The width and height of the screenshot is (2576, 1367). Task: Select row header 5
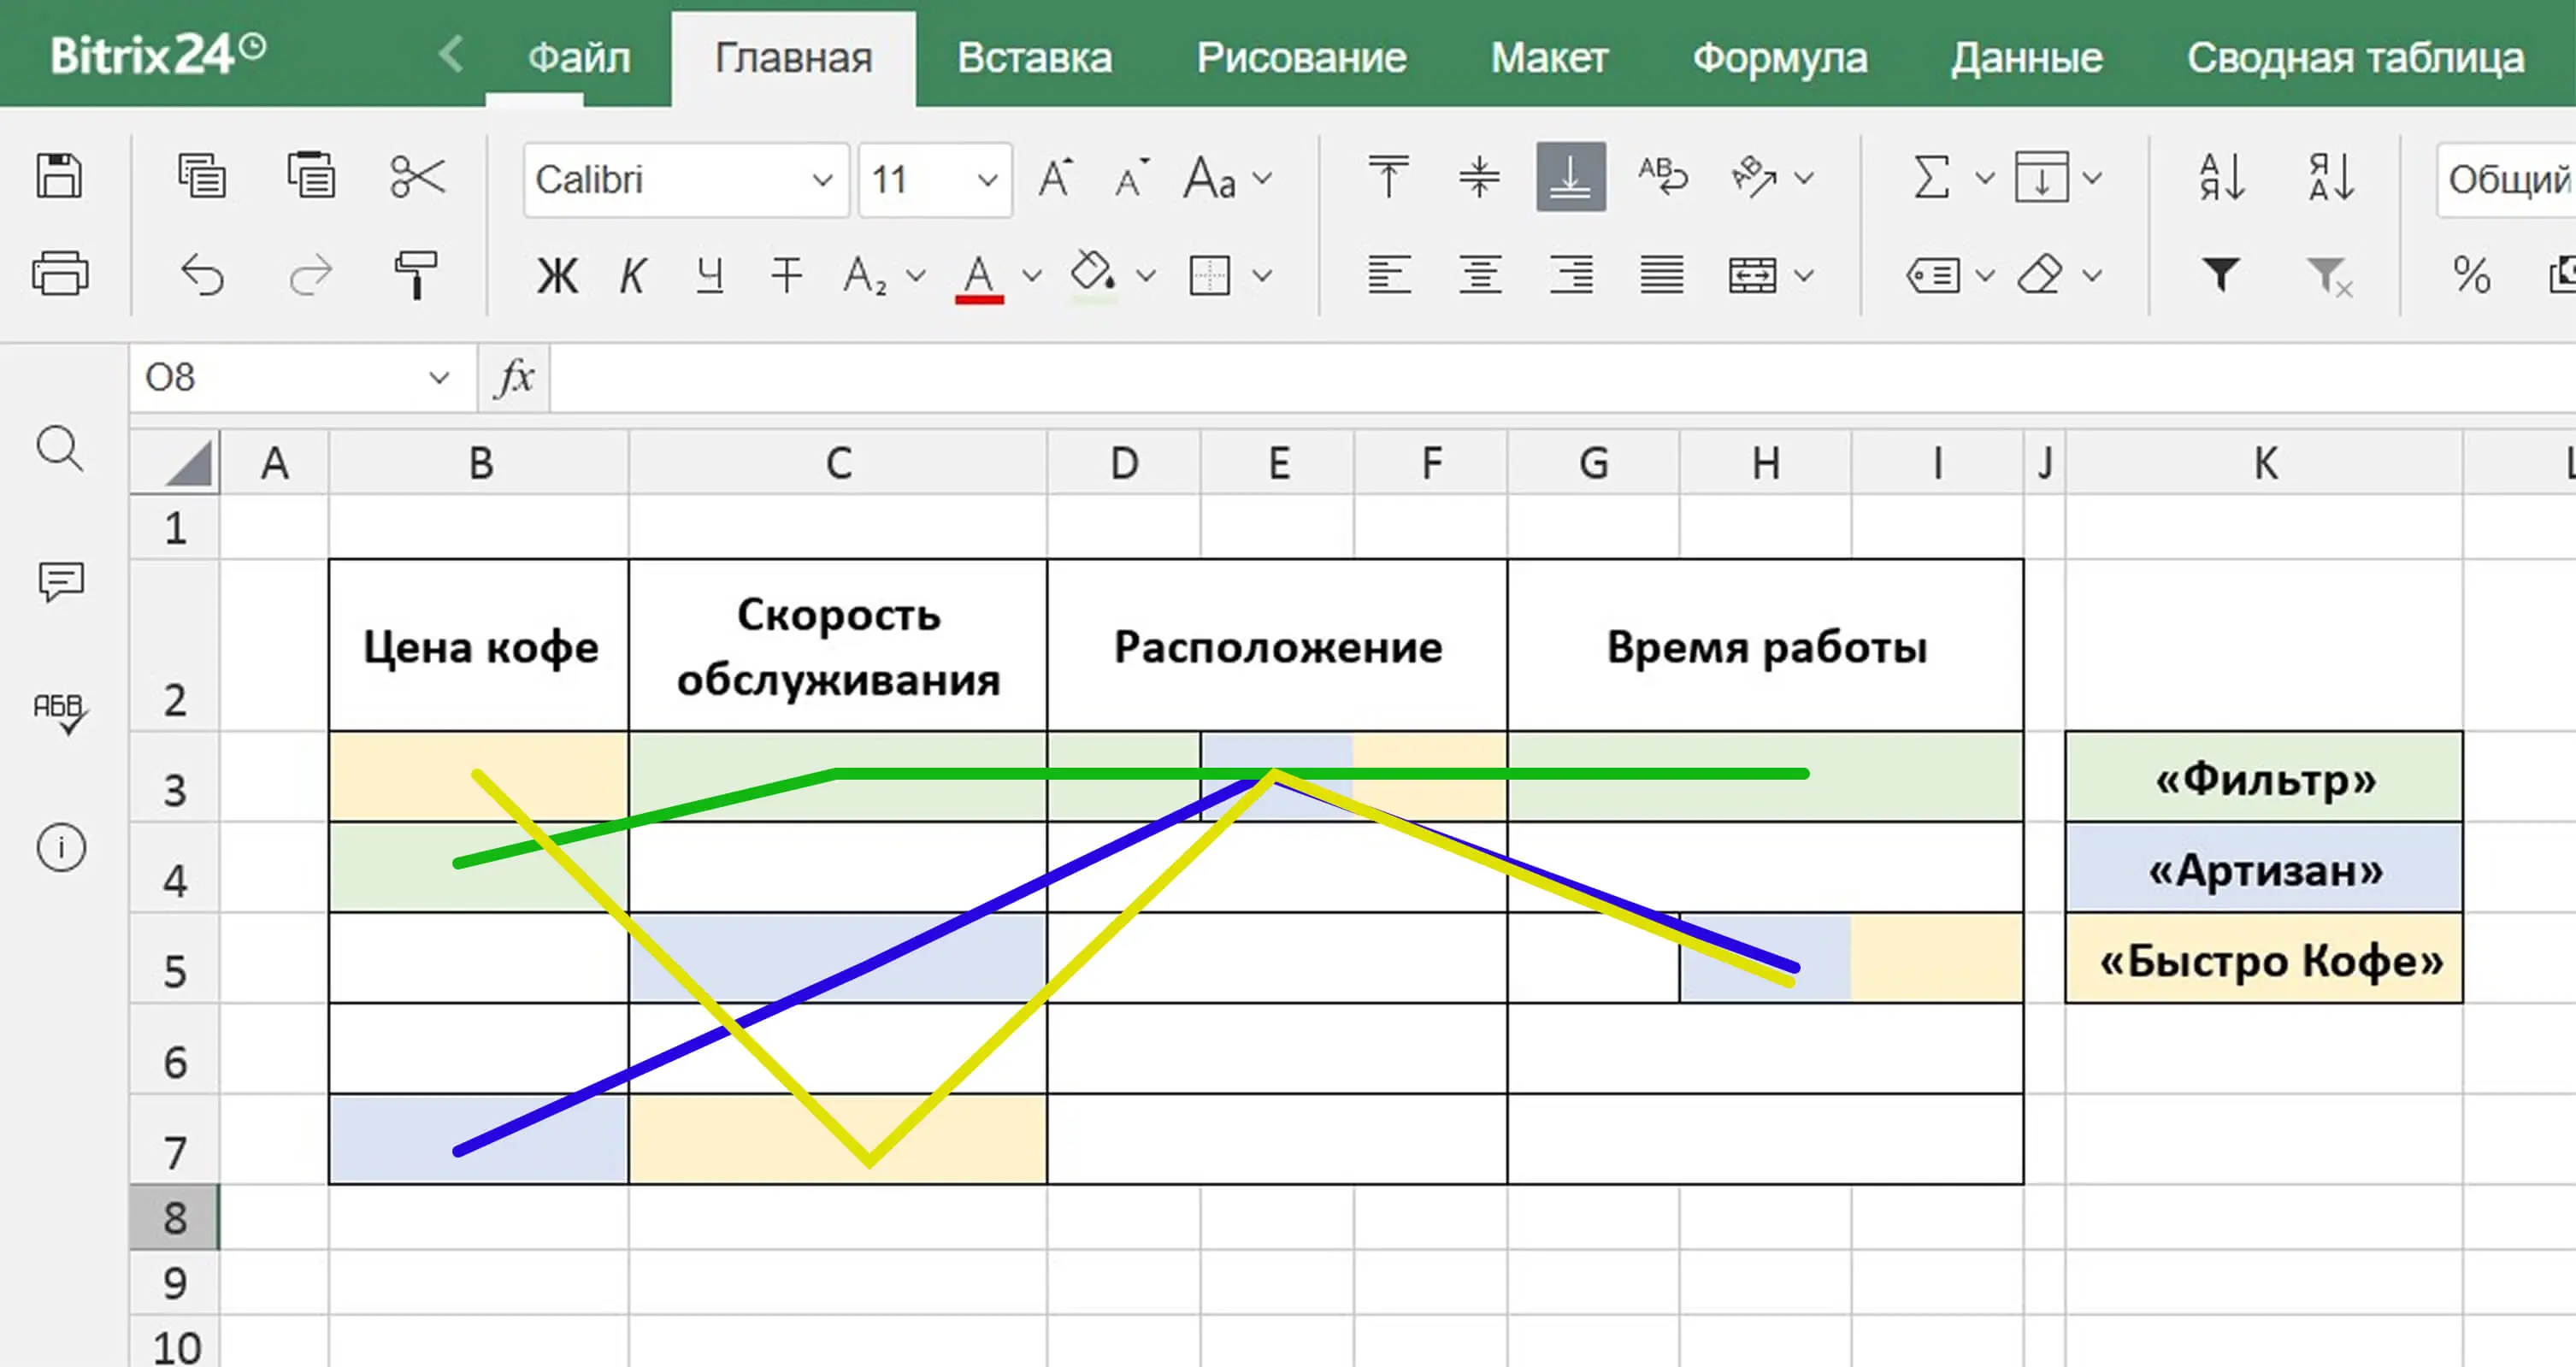pyautogui.click(x=175, y=958)
